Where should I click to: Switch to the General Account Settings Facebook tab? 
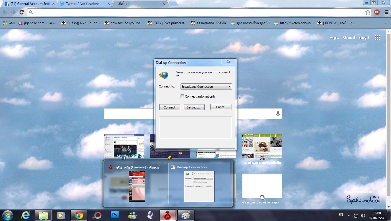tap(30, 4)
